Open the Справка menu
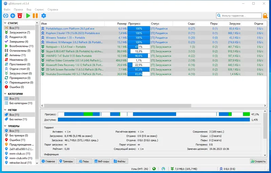 (x=53, y=9)
